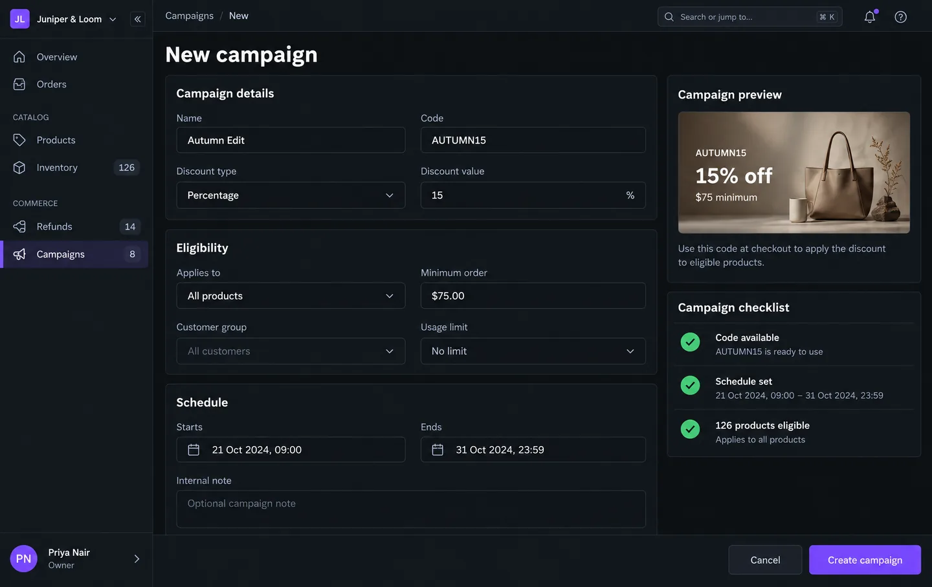The width and height of the screenshot is (932, 587).
Task: Collapse the sidebar with the double-chevron icon
Action: coord(137,19)
